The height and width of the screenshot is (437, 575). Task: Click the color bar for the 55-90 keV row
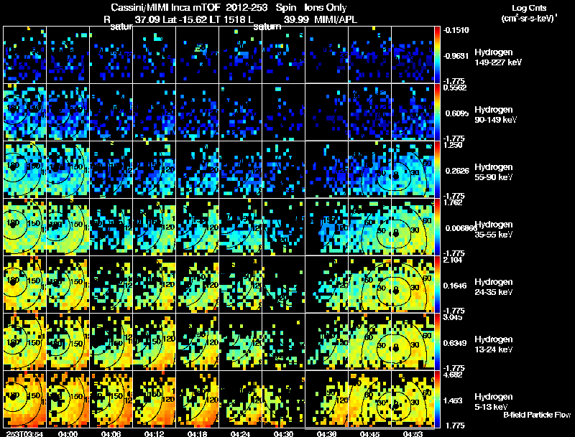click(438, 169)
